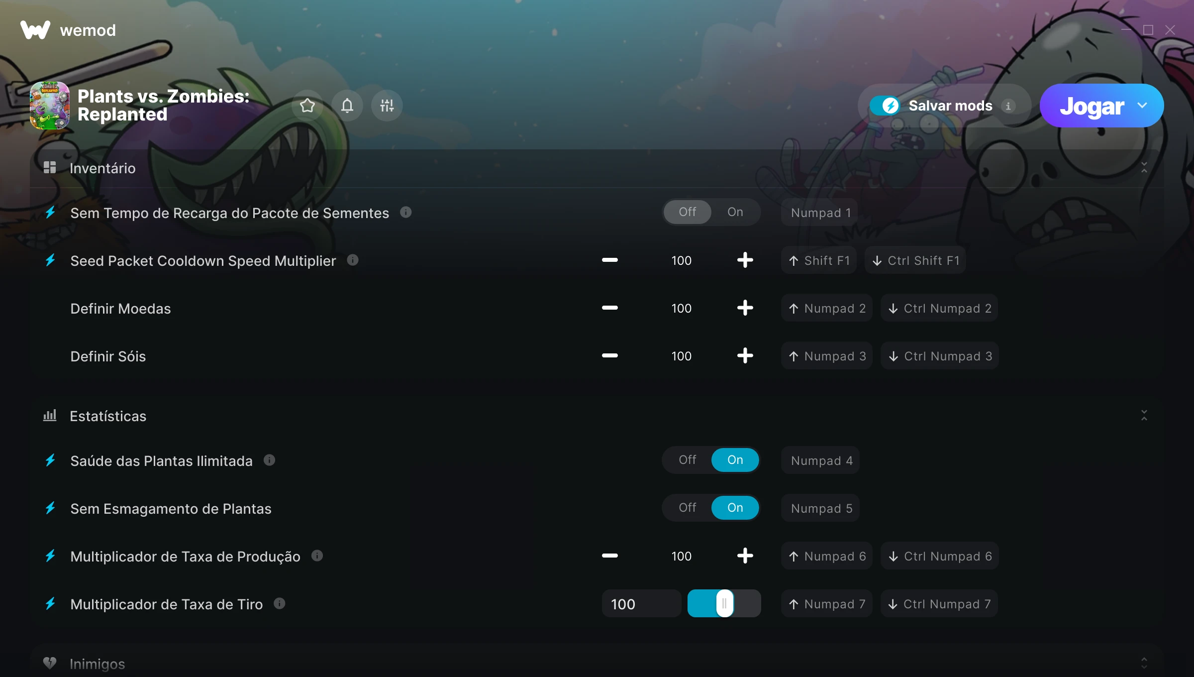Open mod settings sliders icon
This screenshot has width=1194, height=677.
(x=387, y=106)
